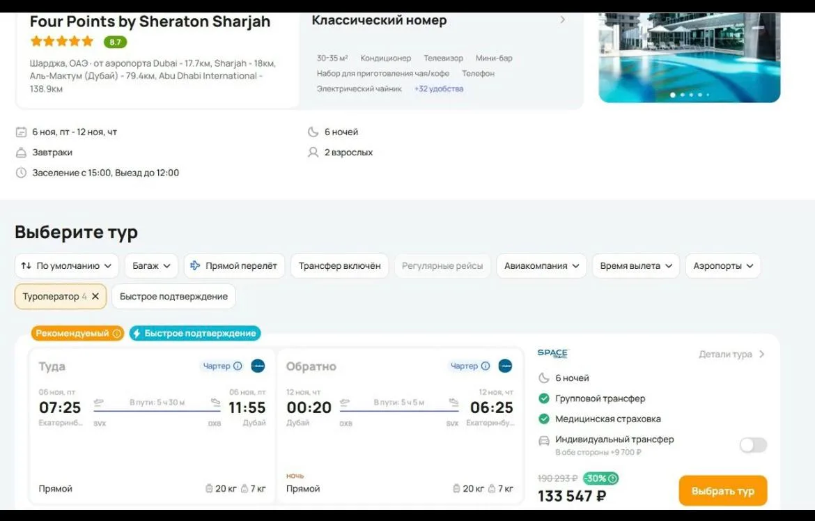The image size is (815, 521).
Task: Toggle the Прямой перелёт filter
Action: (234, 265)
